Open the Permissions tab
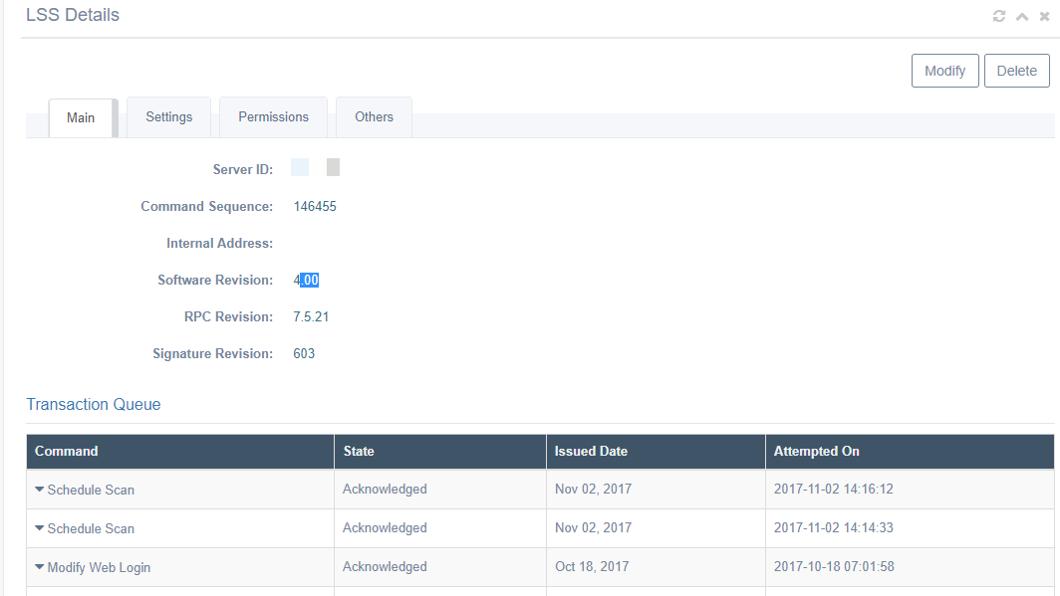This screenshot has height=596, width=1060. (273, 117)
